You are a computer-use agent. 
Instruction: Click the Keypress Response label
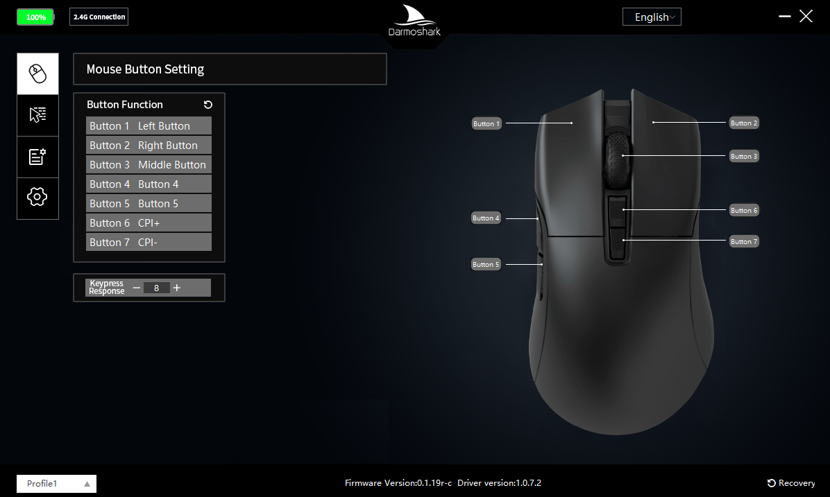[x=106, y=287]
